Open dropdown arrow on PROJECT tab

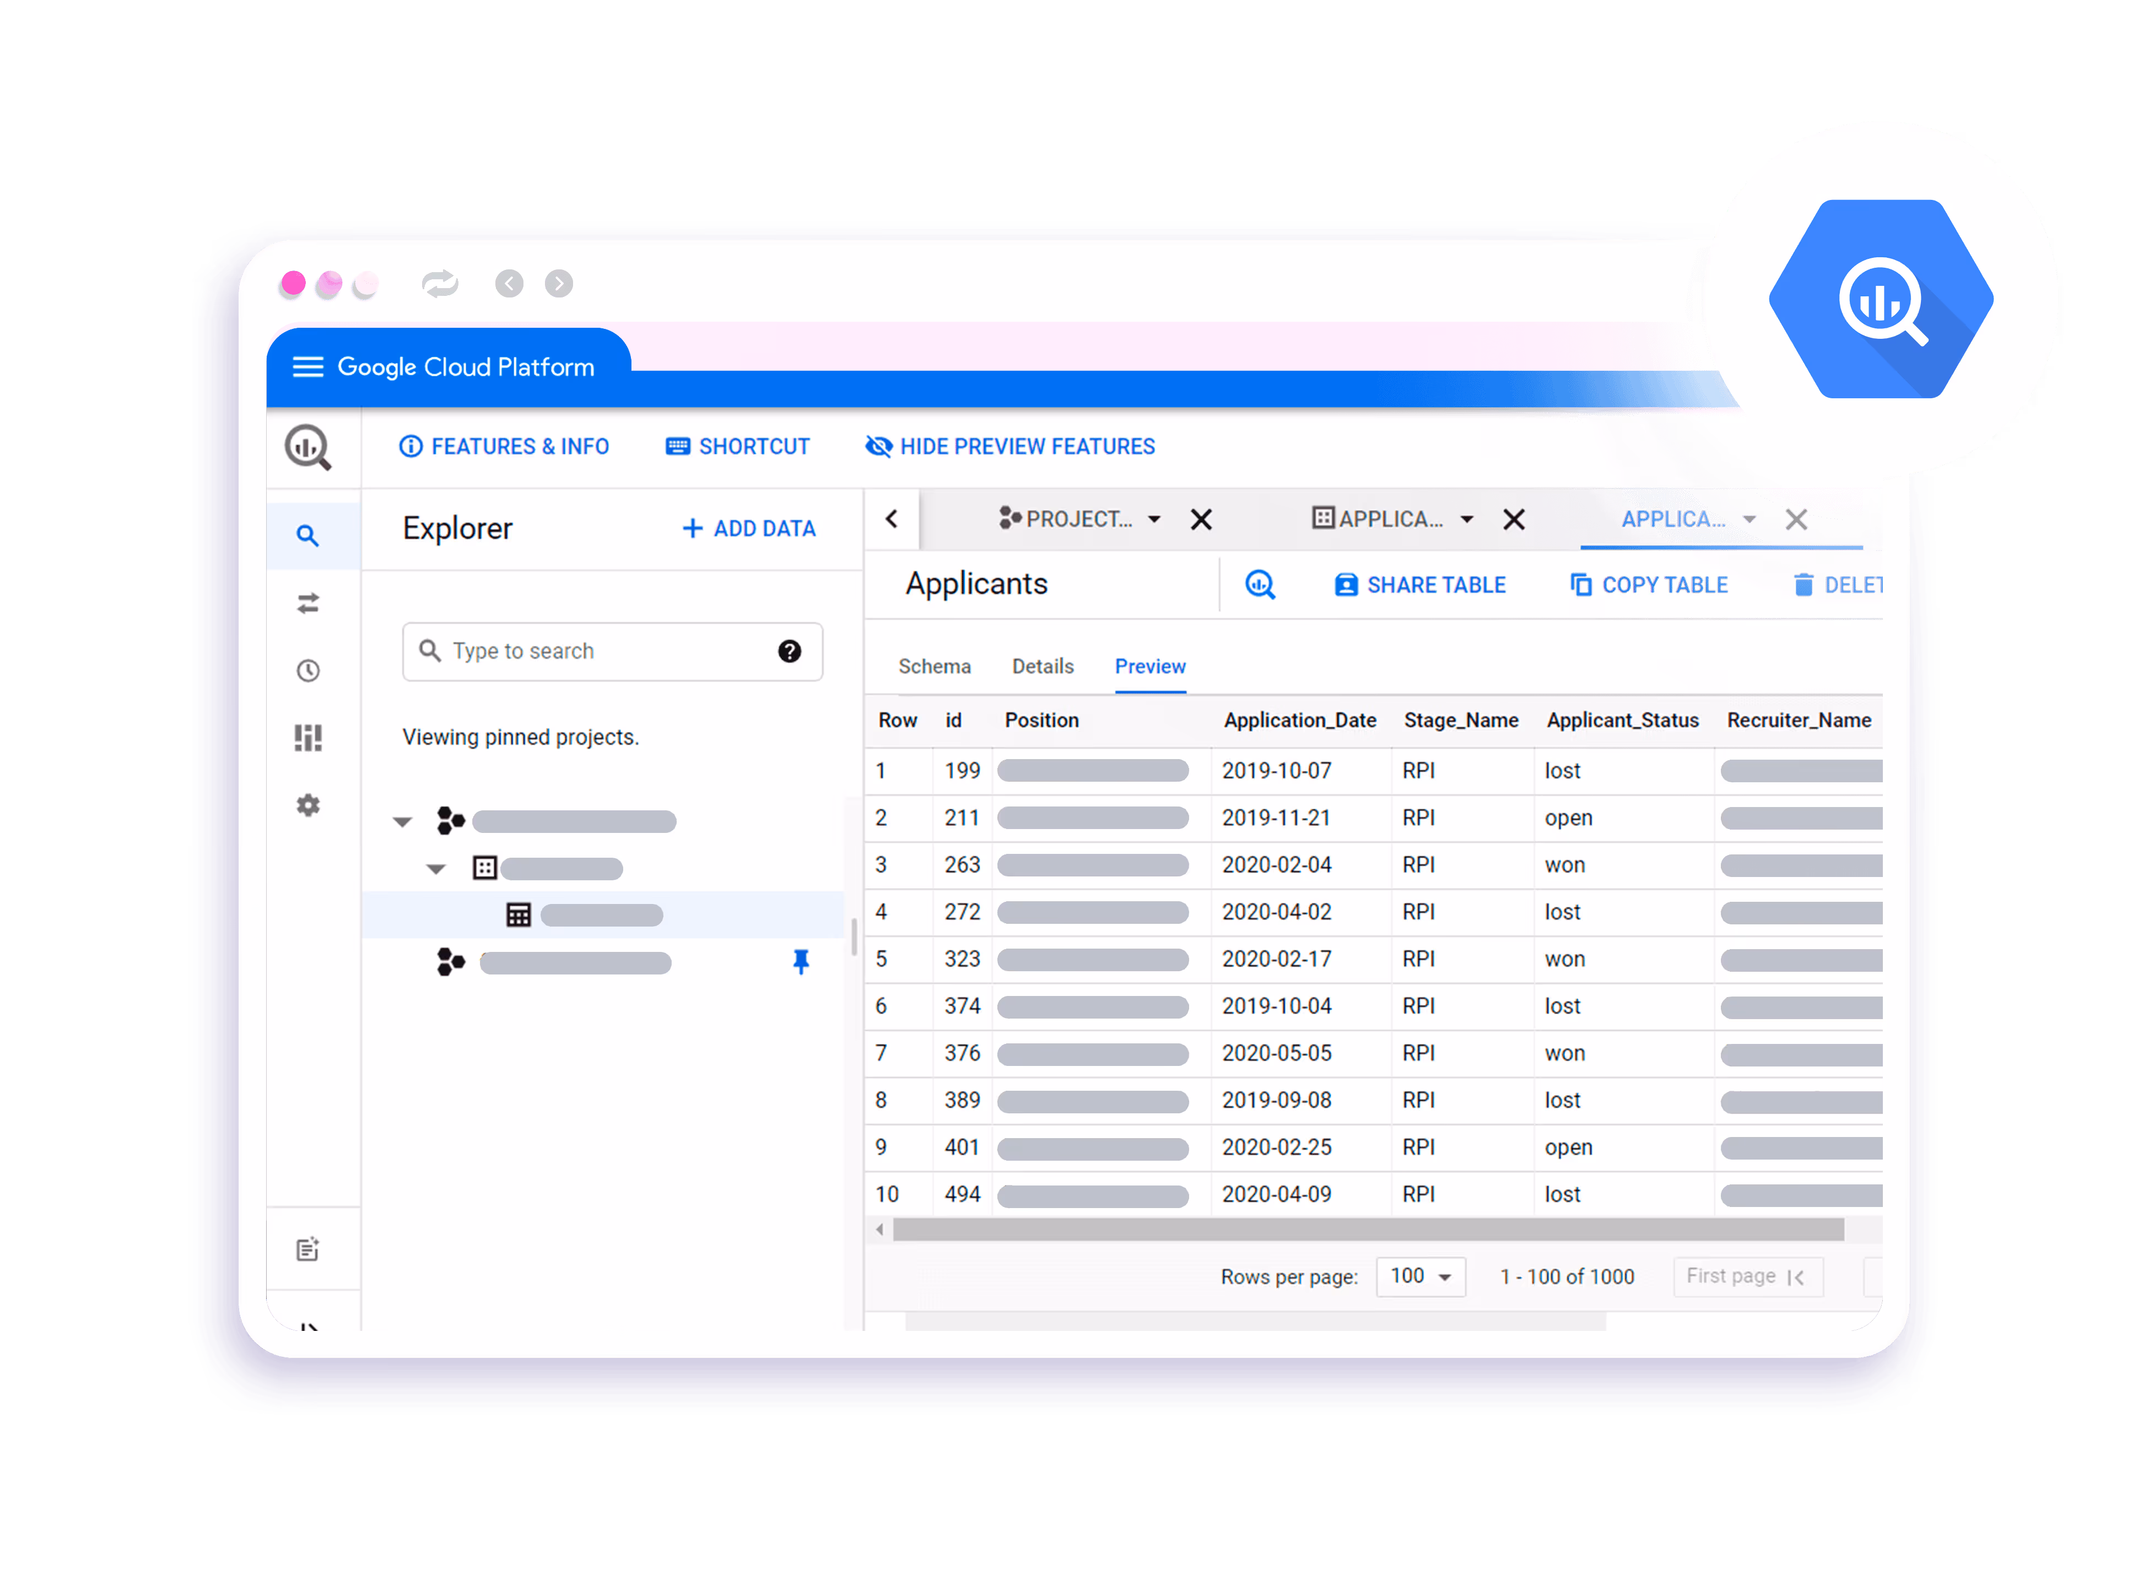click(1154, 520)
